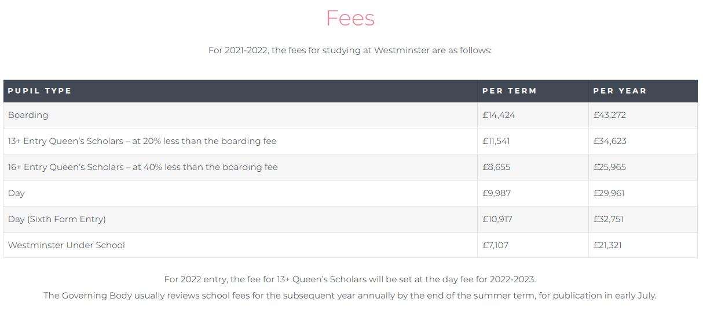Select the PUPIL TYPE column header
Screen dimensions: 703x317
pyautogui.click(x=39, y=91)
